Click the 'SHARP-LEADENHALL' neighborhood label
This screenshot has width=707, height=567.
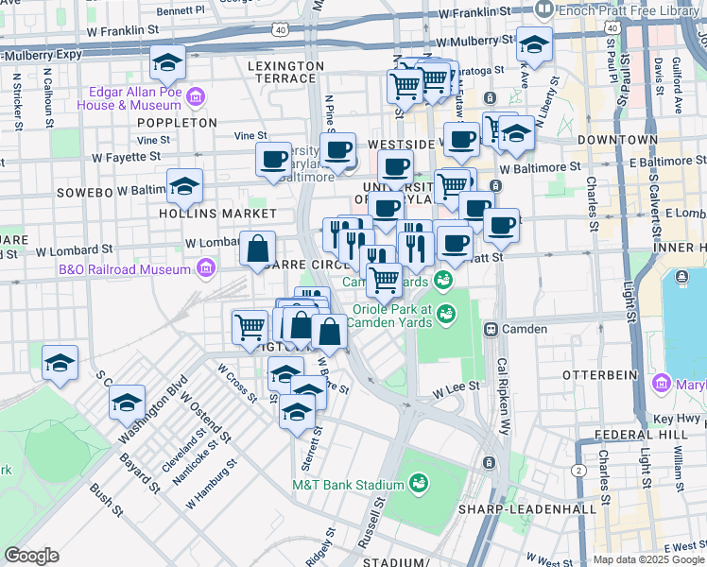tap(527, 509)
